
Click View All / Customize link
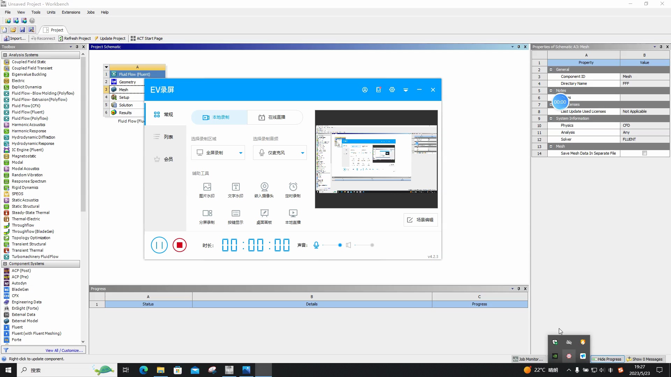click(64, 350)
